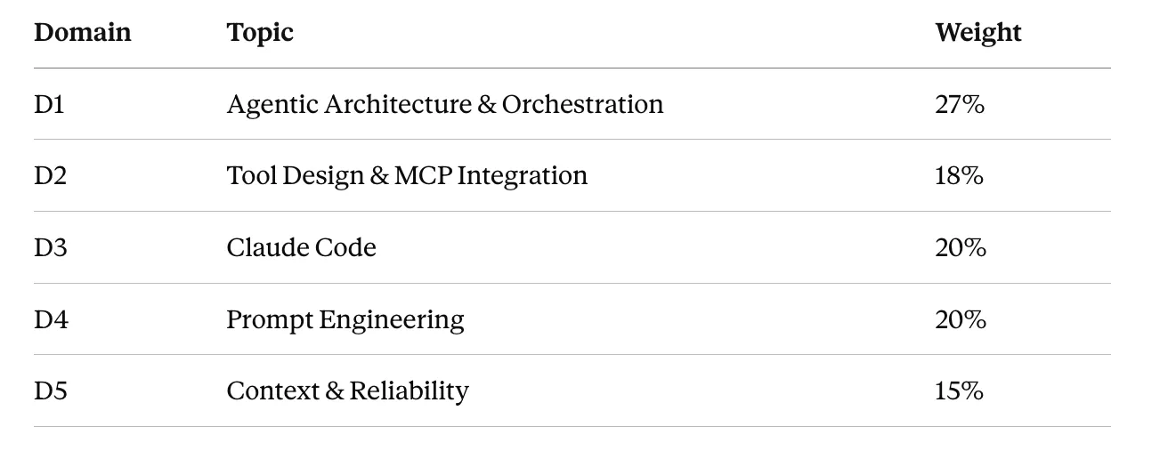The width and height of the screenshot is (1168, 459).
Task: Select the 15% weight value
Action: pos(959,391)
